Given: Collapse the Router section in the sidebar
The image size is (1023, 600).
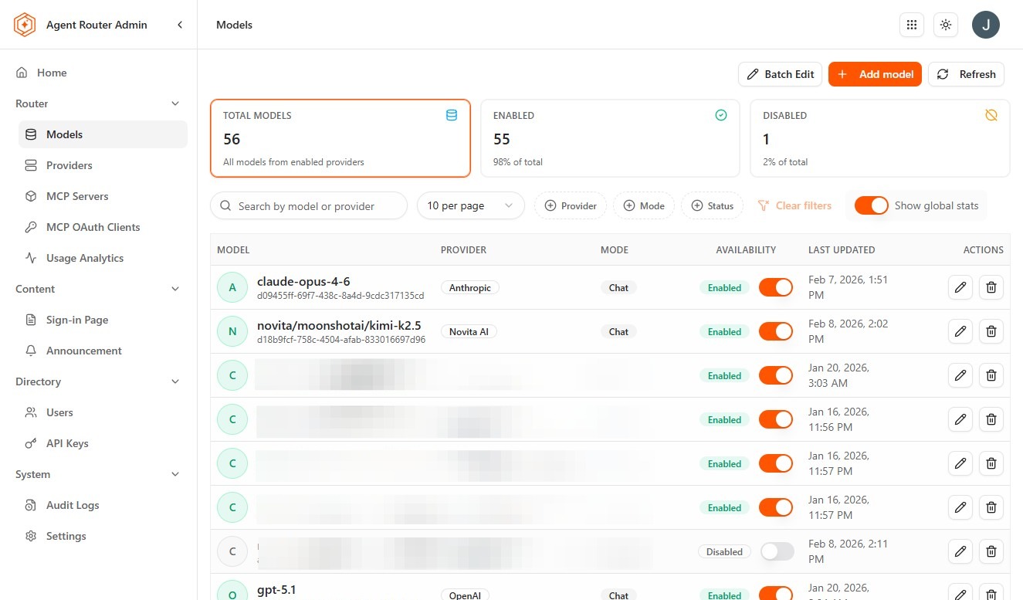Looking at the screenshot, I should coord(175,103).
